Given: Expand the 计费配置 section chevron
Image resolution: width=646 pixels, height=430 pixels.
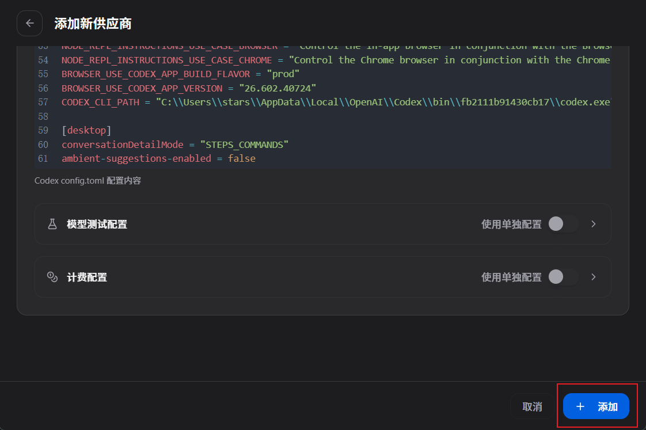Looking at the screenshot, I should [593, 277].
